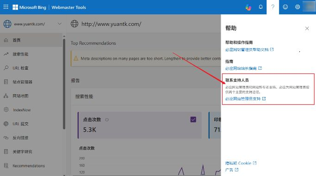Open the app launcher grid icon

tap(6, 7)
